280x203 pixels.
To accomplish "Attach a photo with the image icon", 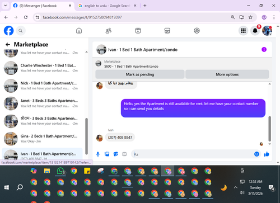I will tap(107, 154).
